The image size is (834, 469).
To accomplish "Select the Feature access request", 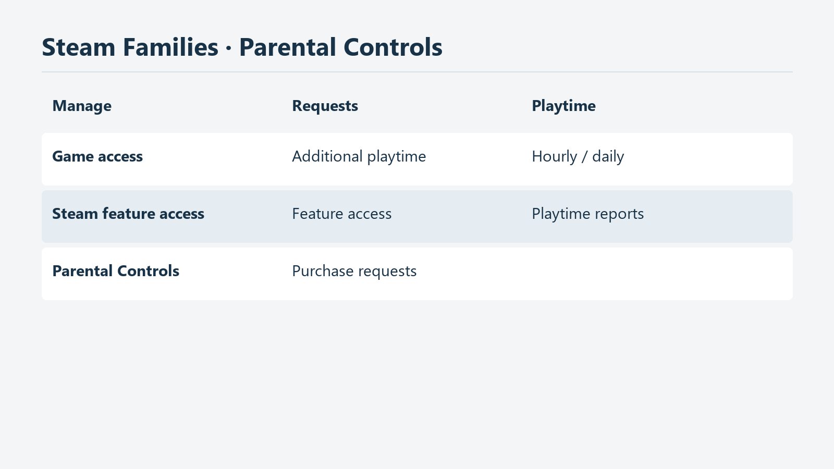I will coord(341,214).
